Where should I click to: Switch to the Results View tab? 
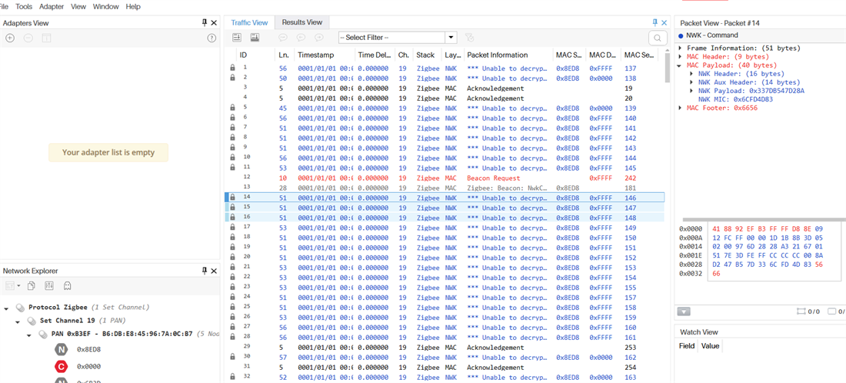[302, 22]
